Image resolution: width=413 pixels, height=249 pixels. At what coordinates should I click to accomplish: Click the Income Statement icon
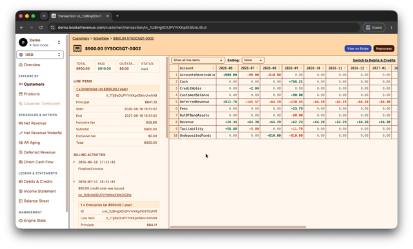point(21,192)
